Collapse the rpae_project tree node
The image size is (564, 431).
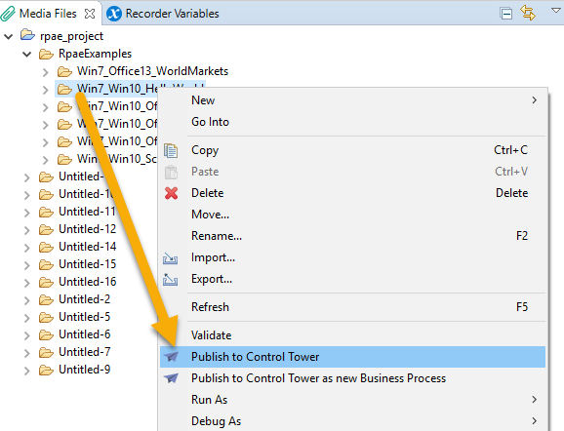tap(8, 36)
